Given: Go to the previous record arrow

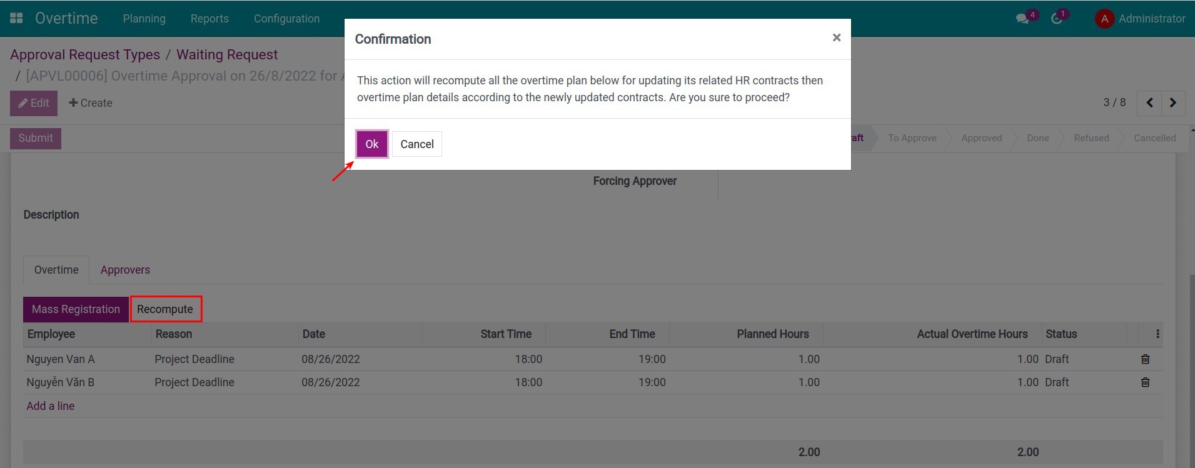Looking at the screenshot, I should (1149, 103).
